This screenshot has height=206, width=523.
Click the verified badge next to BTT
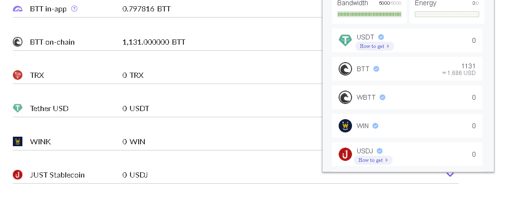tap(376, 69)
